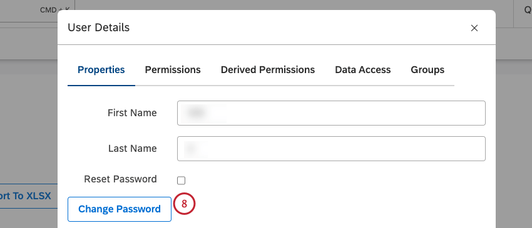Image resolution: width=532 pixels, height=228 pixels.
Task: Click the blurred value in Last Name
Action: [x=196, y=149]
